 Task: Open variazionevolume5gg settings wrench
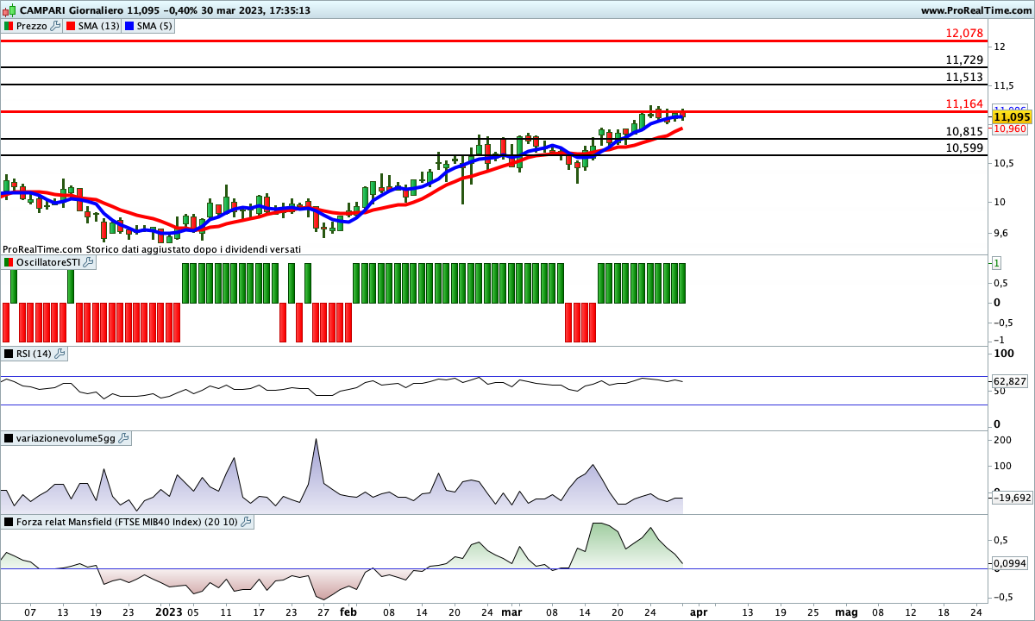coord(123,438)
